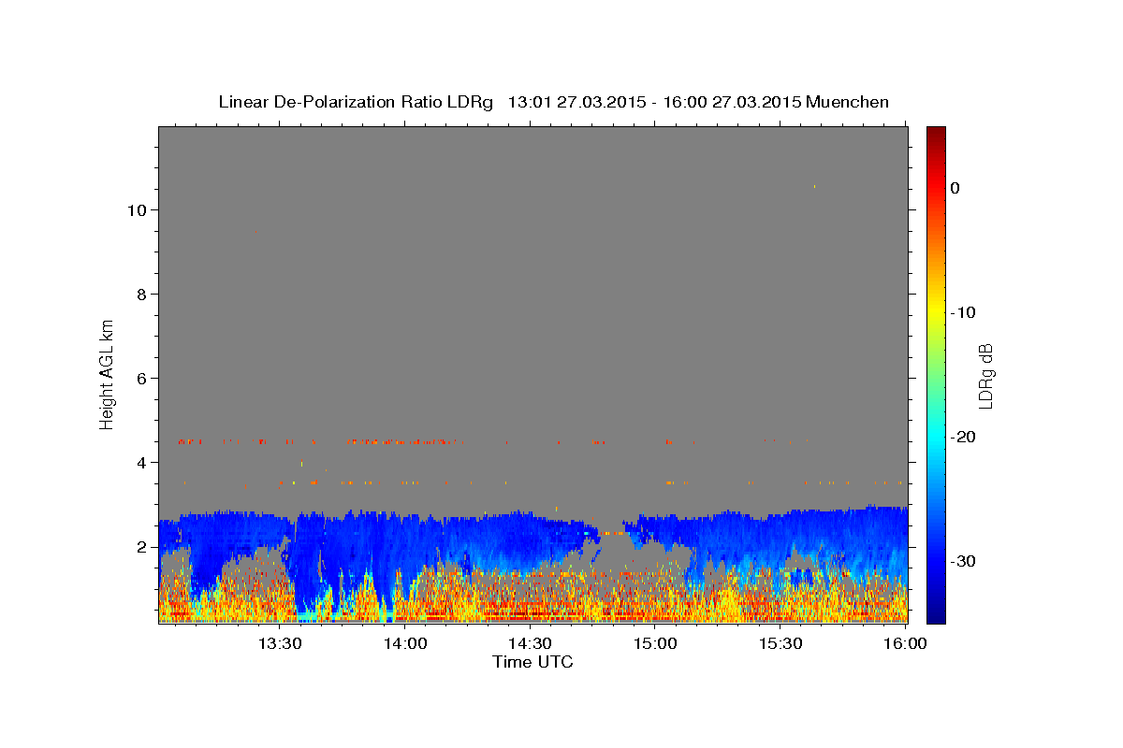Viewport: 1123px width, 748px height.
Task: Click the height tick label '8'
Action: tap(142, 295)
